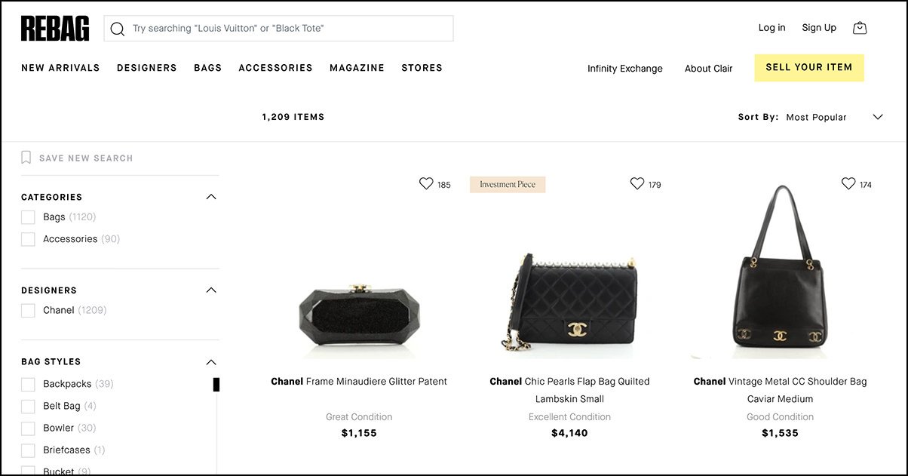Collapse the Designers filter section
908x476 pixels.
pos(211,290)
